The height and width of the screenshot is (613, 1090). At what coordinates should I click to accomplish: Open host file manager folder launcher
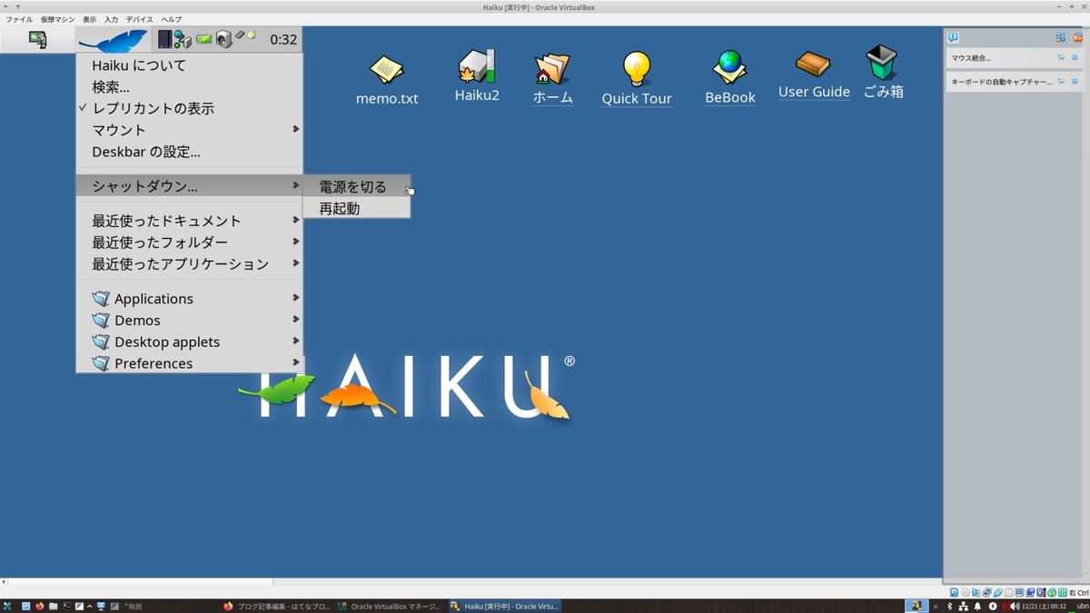tap(53, 606)
